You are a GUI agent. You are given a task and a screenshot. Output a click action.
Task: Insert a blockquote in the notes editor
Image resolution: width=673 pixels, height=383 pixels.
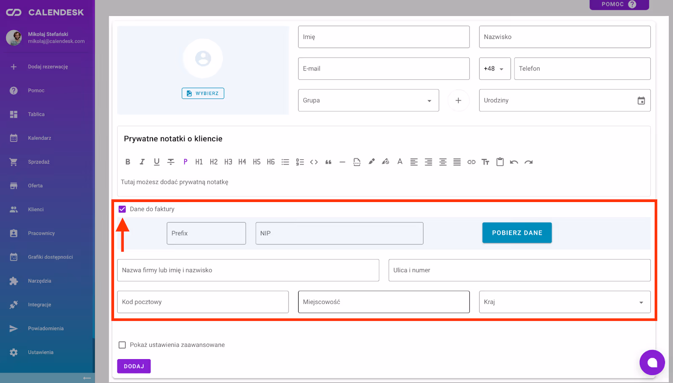point(329,162)
